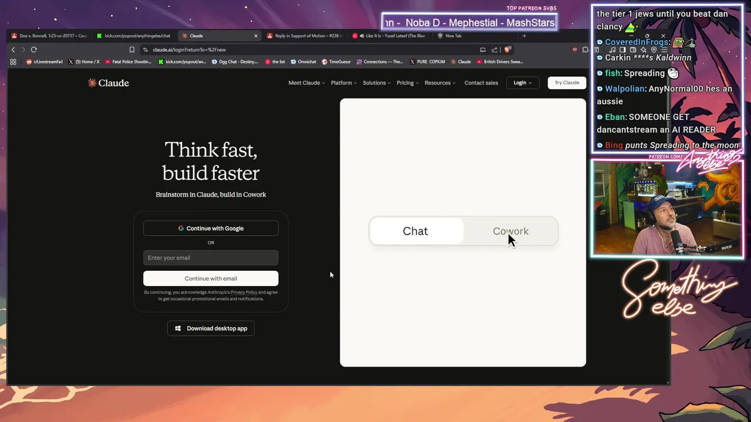Reload the page with the refresh icon
The image size is (751, 422).
(x=34, y=50)
